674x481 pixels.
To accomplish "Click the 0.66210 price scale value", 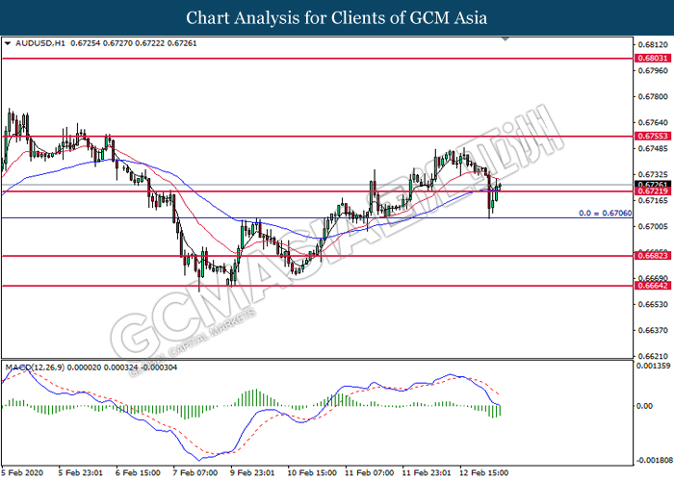I will point(653,356).
